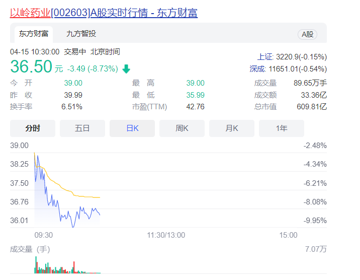This screenshot has width=360, height=280.
Task: Click the 市盈(TTM) value 42.76
Action: [x=195, y=107]
